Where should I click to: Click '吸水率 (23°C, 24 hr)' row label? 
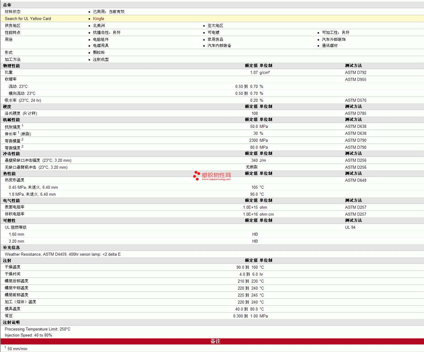click(23, 100)
